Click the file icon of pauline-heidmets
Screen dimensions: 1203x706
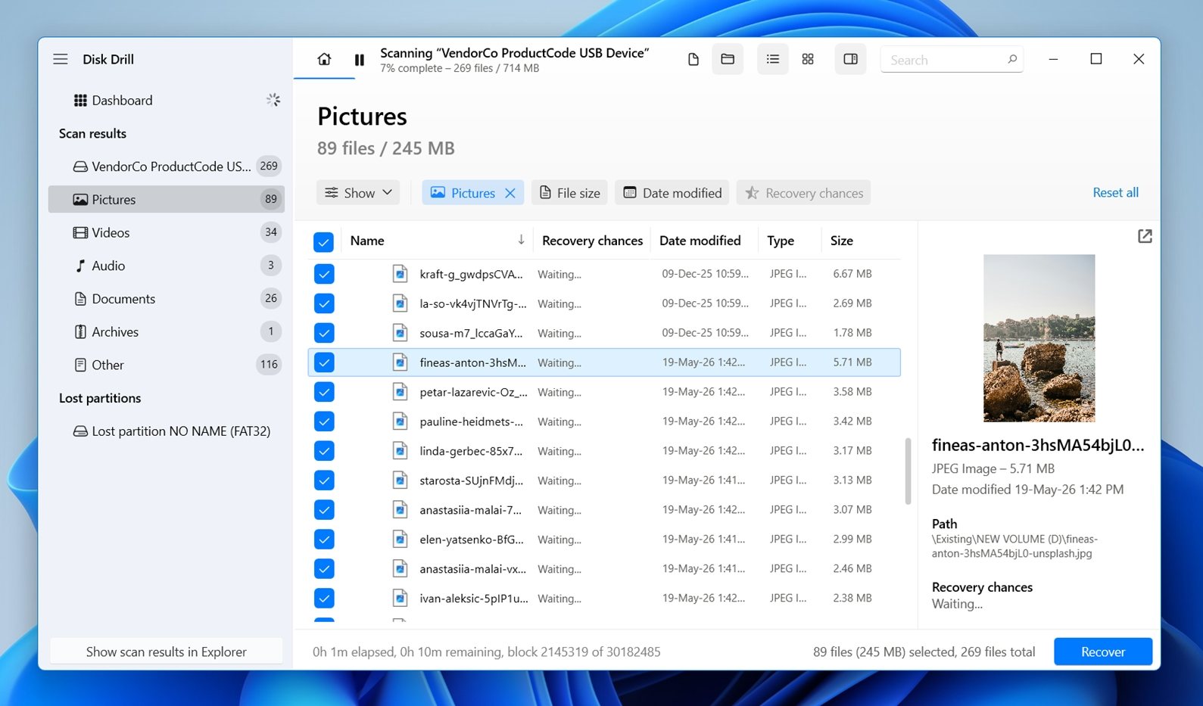400,421
